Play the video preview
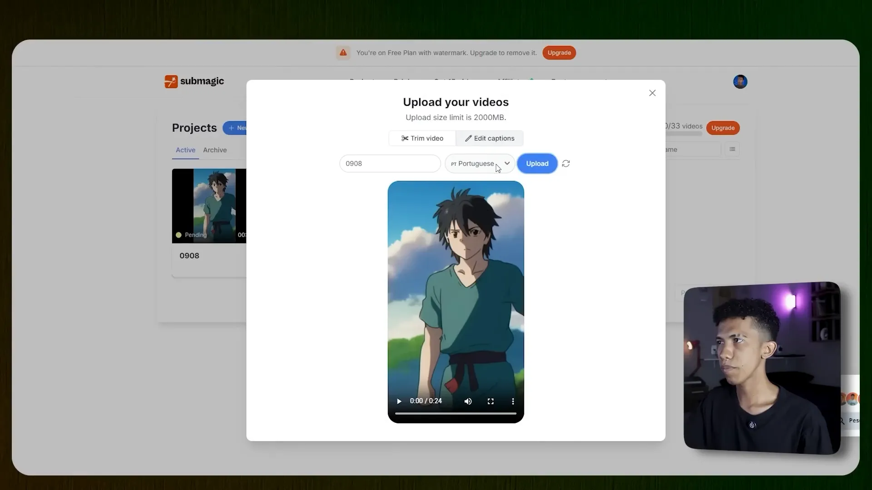The width and height of the screenshot is (872, 490). 399,402
